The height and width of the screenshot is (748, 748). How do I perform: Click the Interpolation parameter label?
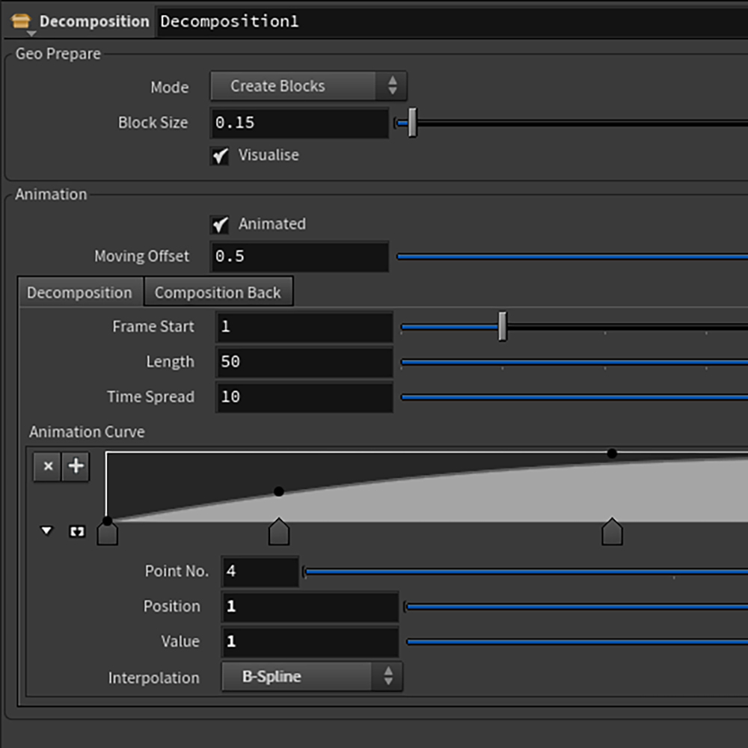click(153, 678)
